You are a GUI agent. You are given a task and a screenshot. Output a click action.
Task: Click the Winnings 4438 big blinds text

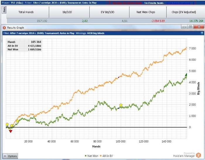click(90, 33)
